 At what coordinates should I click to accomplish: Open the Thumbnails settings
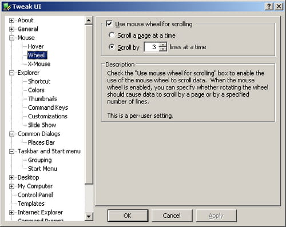point(42,99)
